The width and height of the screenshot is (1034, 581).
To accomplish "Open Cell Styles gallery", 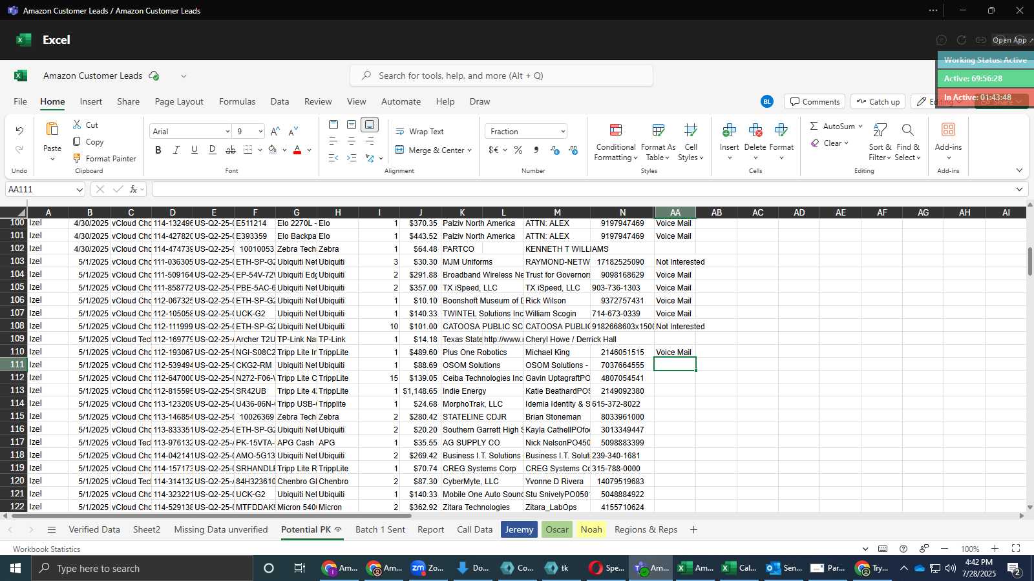I will (691, 143).
